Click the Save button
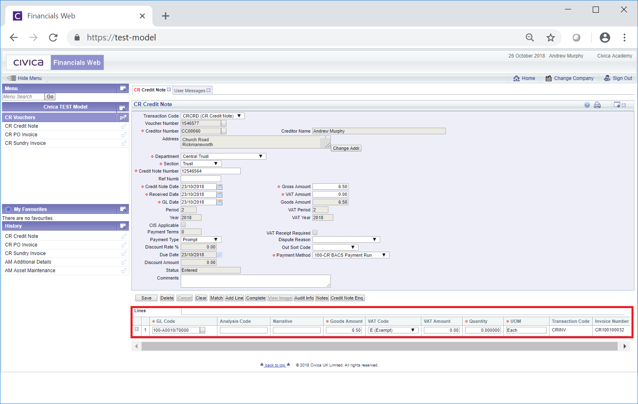Image resolution: width=638 pixels, height=404 pixels. click(146, 298)
